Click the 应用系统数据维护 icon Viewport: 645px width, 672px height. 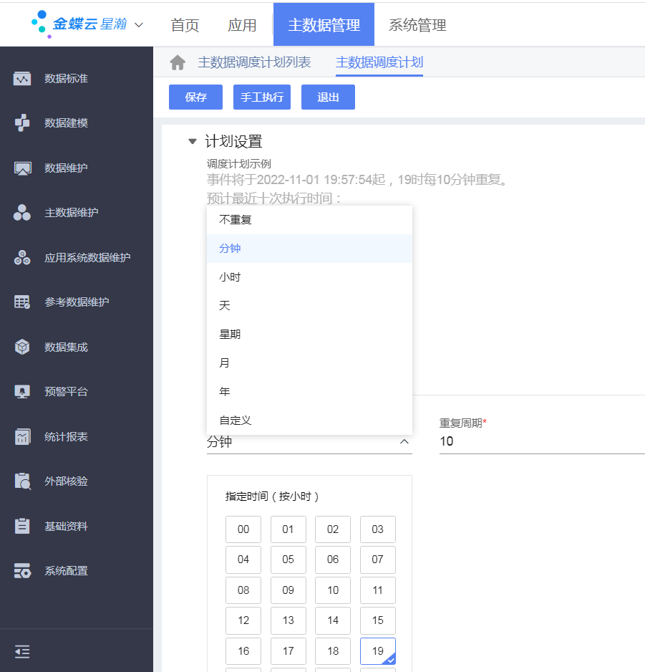[x=22, y=258]
